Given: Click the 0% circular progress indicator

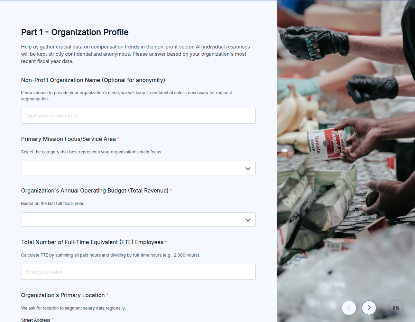Looking at the screenshot, I should point(396,308).
